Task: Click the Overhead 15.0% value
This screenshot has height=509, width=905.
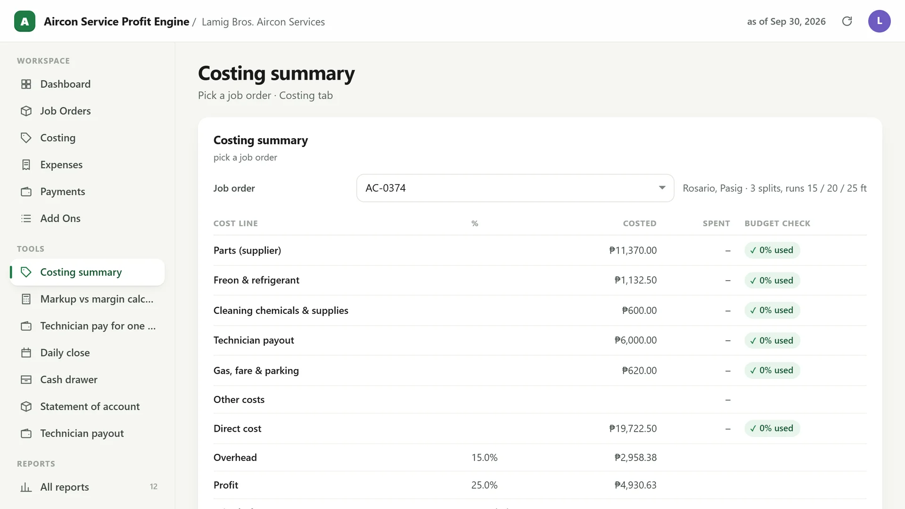Action: 484,458
